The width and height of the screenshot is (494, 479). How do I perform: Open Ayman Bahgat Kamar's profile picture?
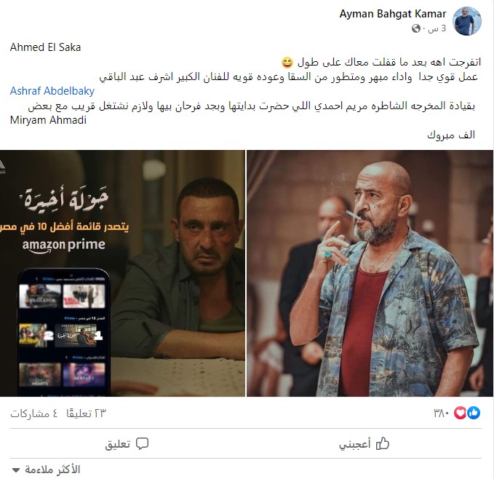click(x=466, y=21)
